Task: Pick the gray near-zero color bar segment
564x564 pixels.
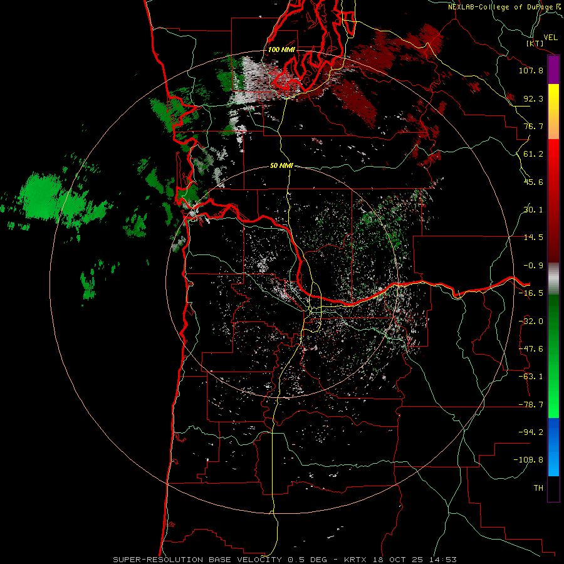Action: pos(553,279)
